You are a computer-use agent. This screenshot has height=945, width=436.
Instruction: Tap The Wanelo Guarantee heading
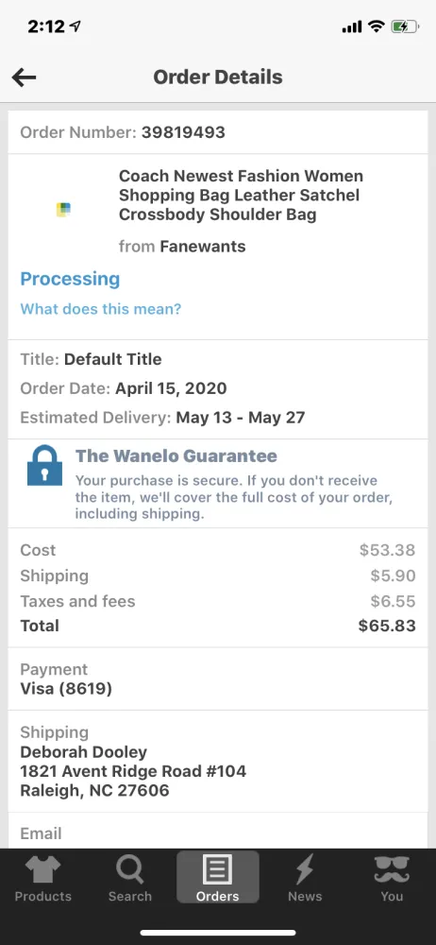click(x=176, y=455)
